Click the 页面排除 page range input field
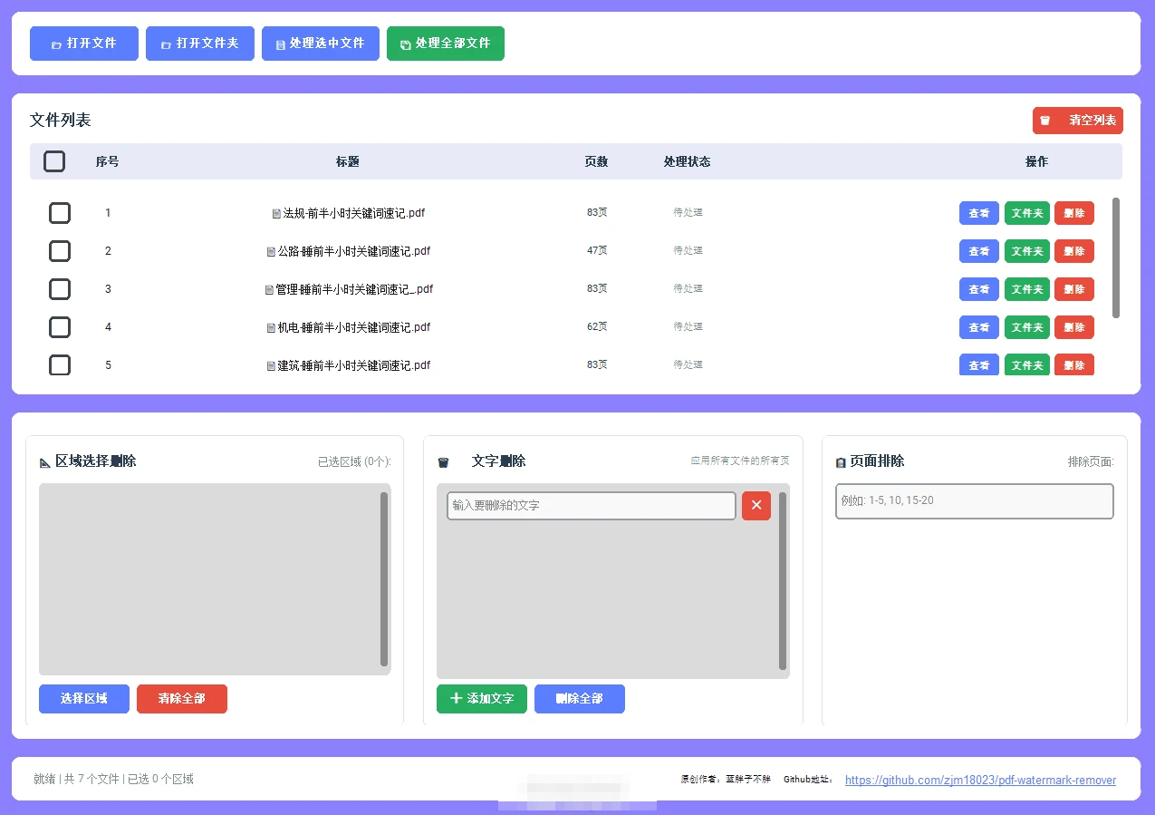Image resolution: width=1155 pixels, height=815 pixels. point(974,500)
